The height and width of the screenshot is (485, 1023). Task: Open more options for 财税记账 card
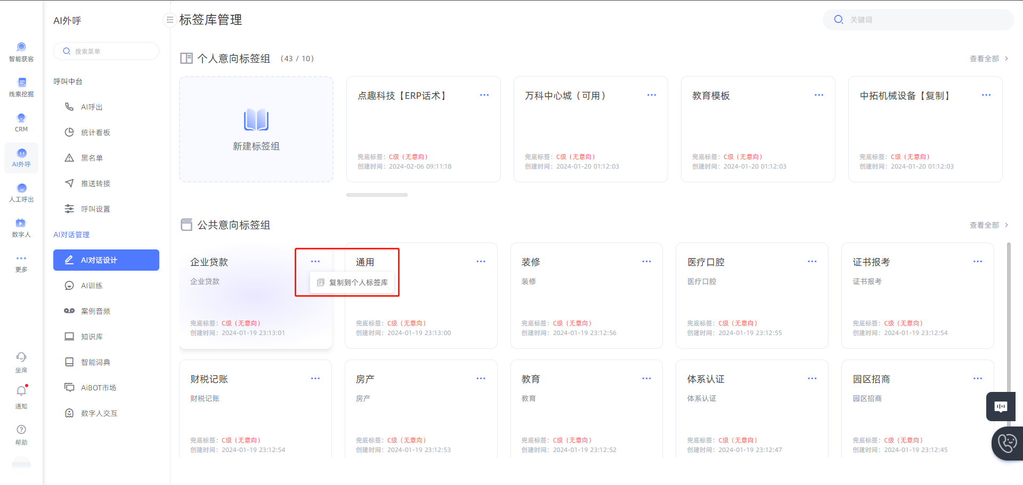[x=315, y=379]
